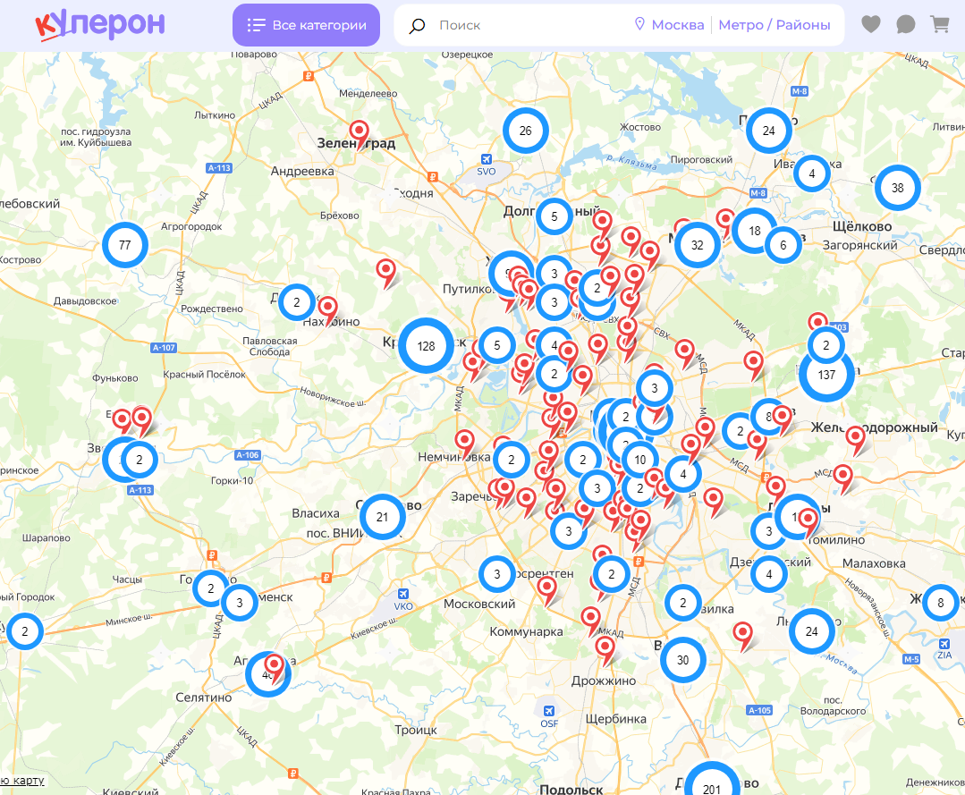Image resolution: width=965 pixels, height=795 pixels.
Task: Open the cluster marker with 128 offers
Action: coord(426,346)
